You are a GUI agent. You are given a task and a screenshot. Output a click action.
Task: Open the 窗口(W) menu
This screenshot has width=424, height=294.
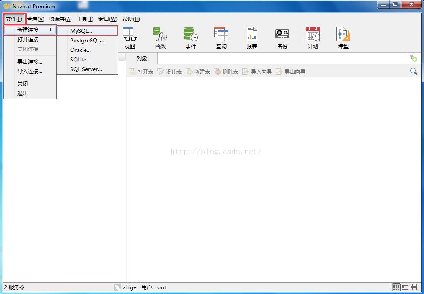(x=108, y=19)
